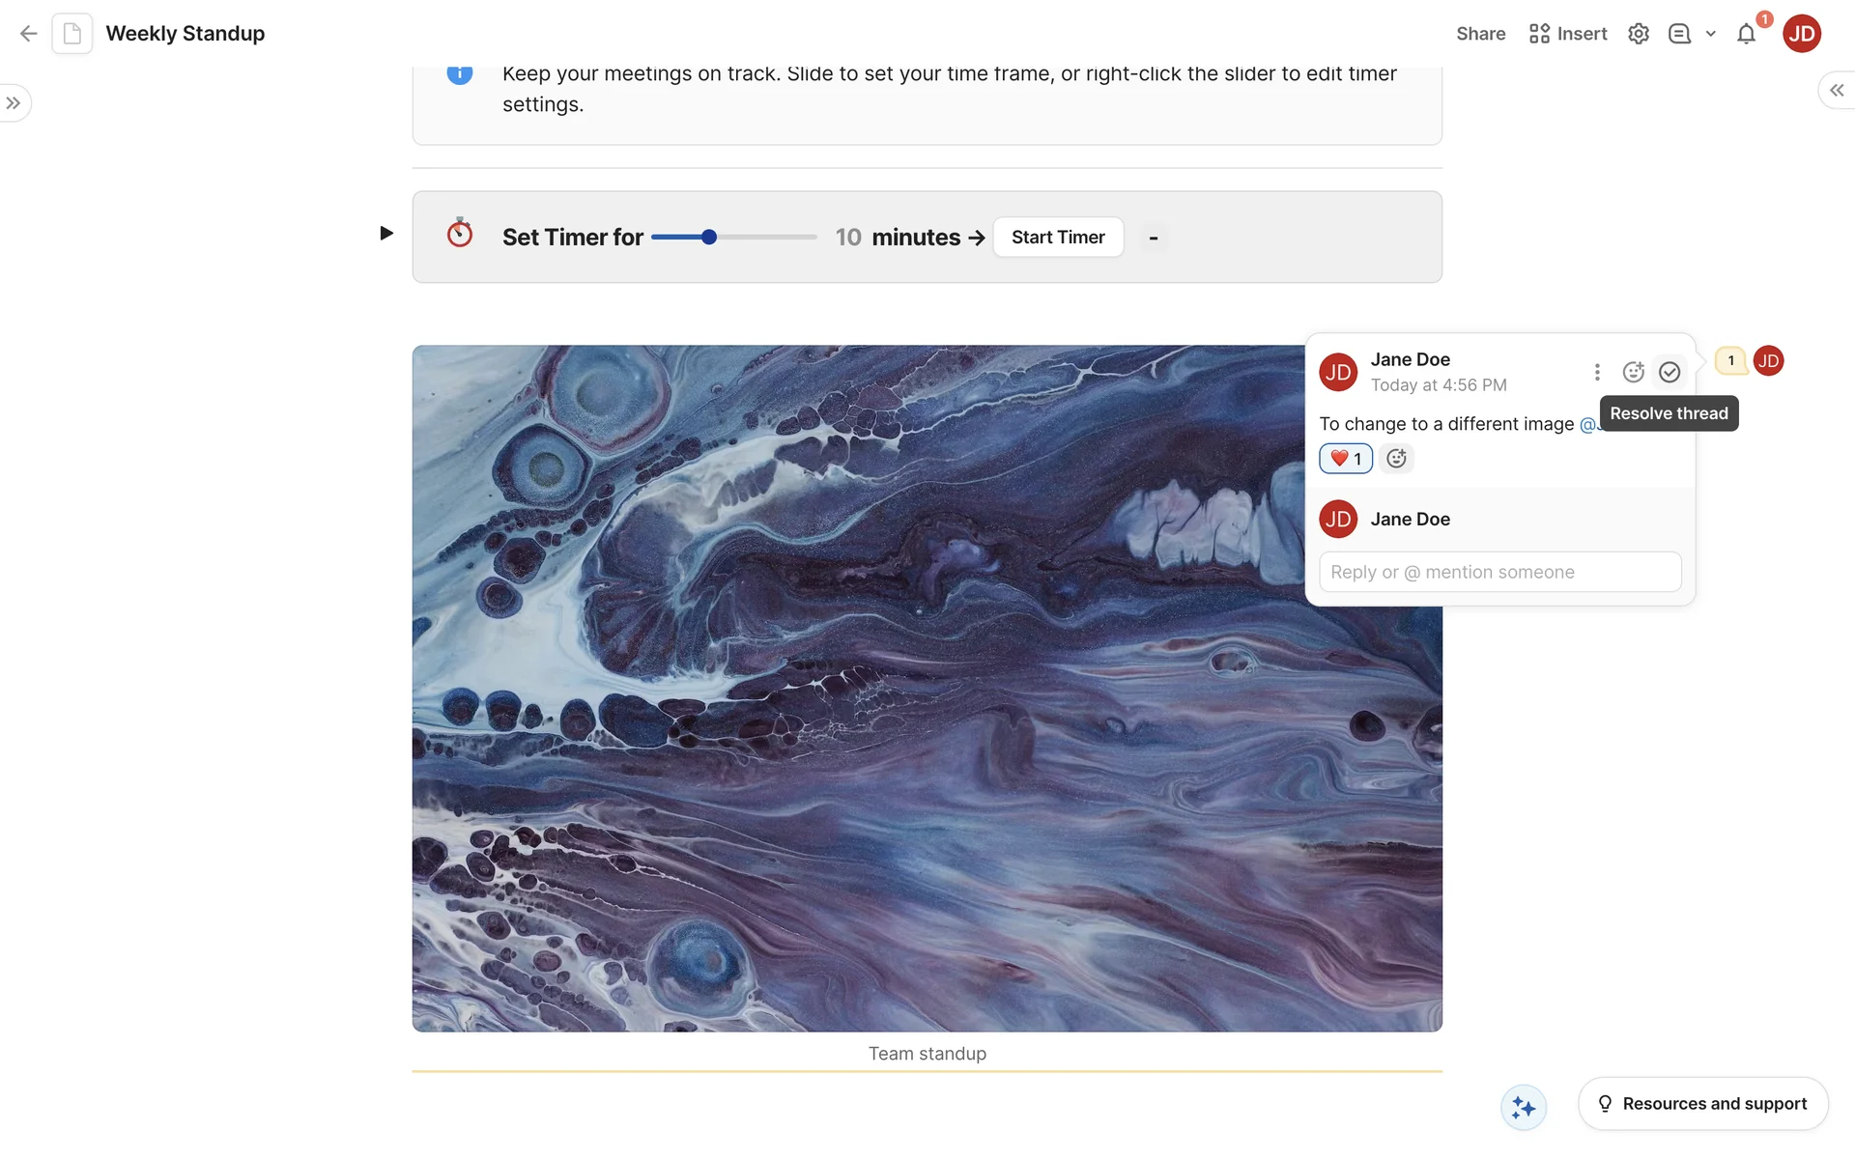Open the notifications bell

point(1746,35)
